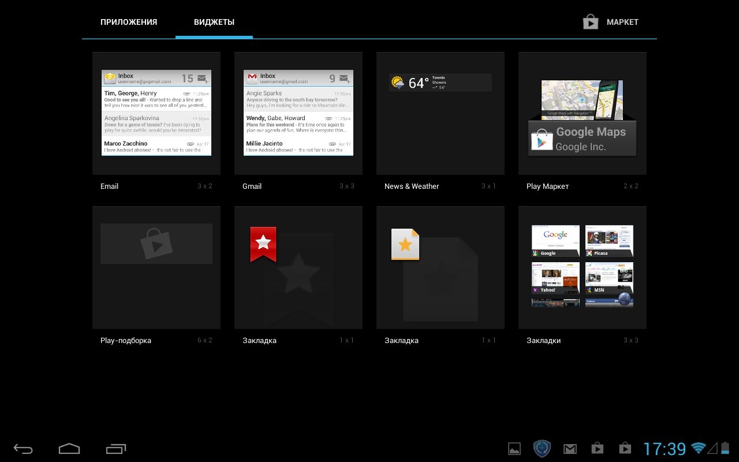The height and width of the screenshot is (462, 739).
Task: Select the Email inbox widget preview
Action: (x=156, y=113)
